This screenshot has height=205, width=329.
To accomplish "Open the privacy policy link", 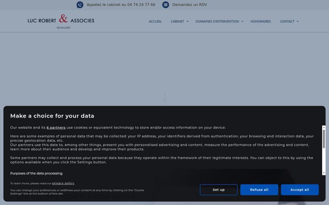I will (x=63, y=184).
